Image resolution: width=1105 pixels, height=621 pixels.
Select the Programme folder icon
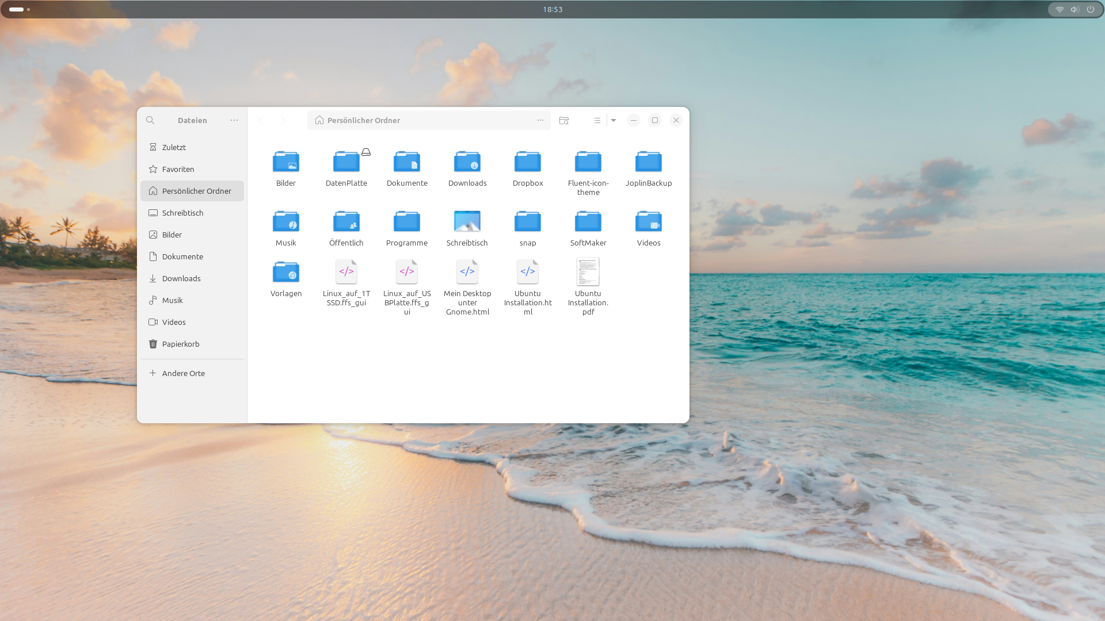coord(407,221)
